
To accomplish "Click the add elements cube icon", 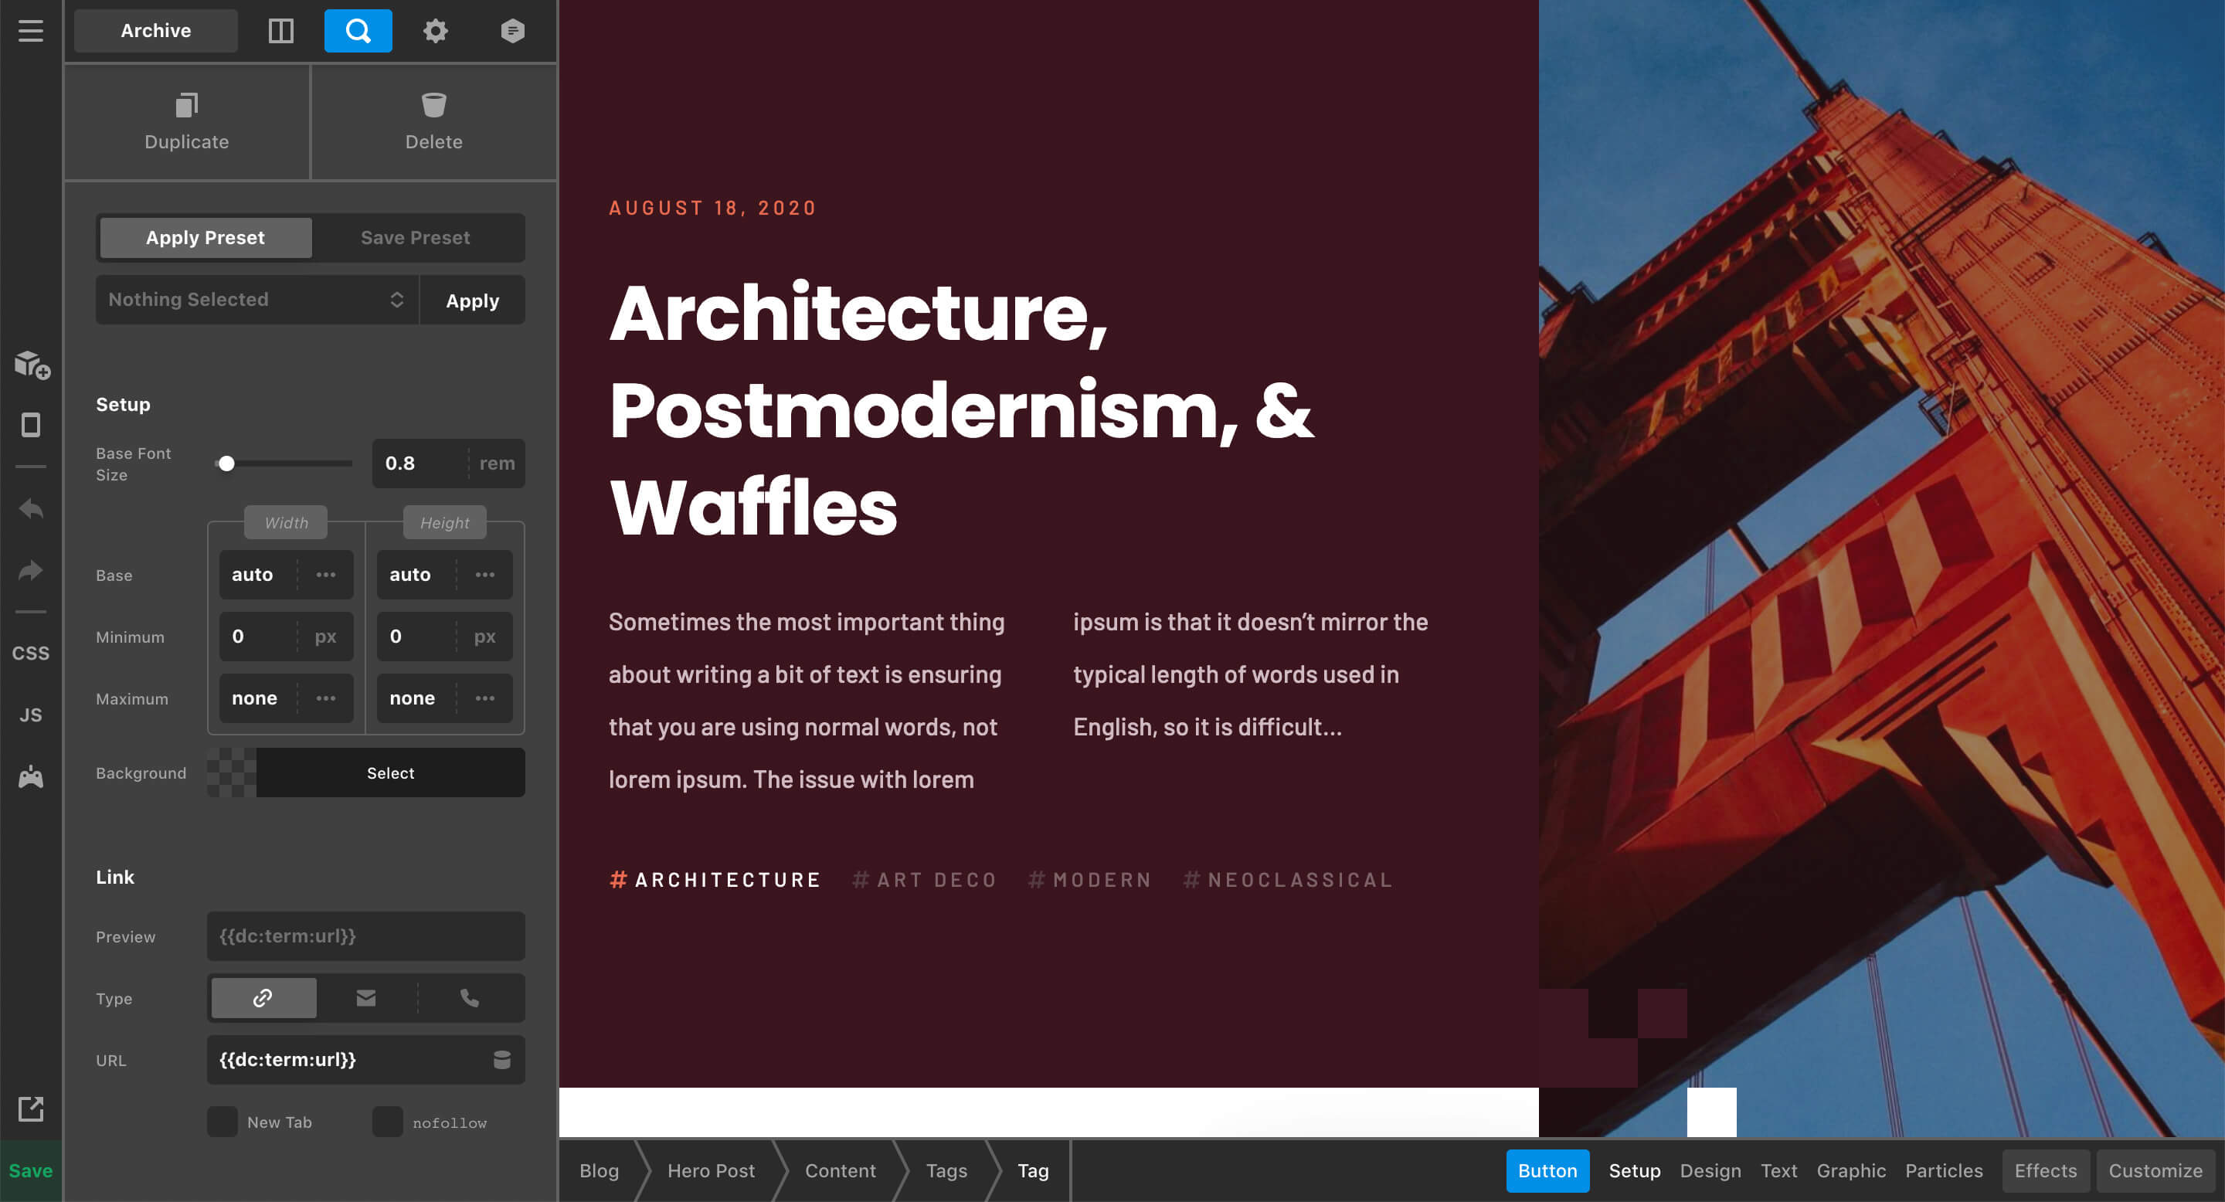I will (32, 365).
